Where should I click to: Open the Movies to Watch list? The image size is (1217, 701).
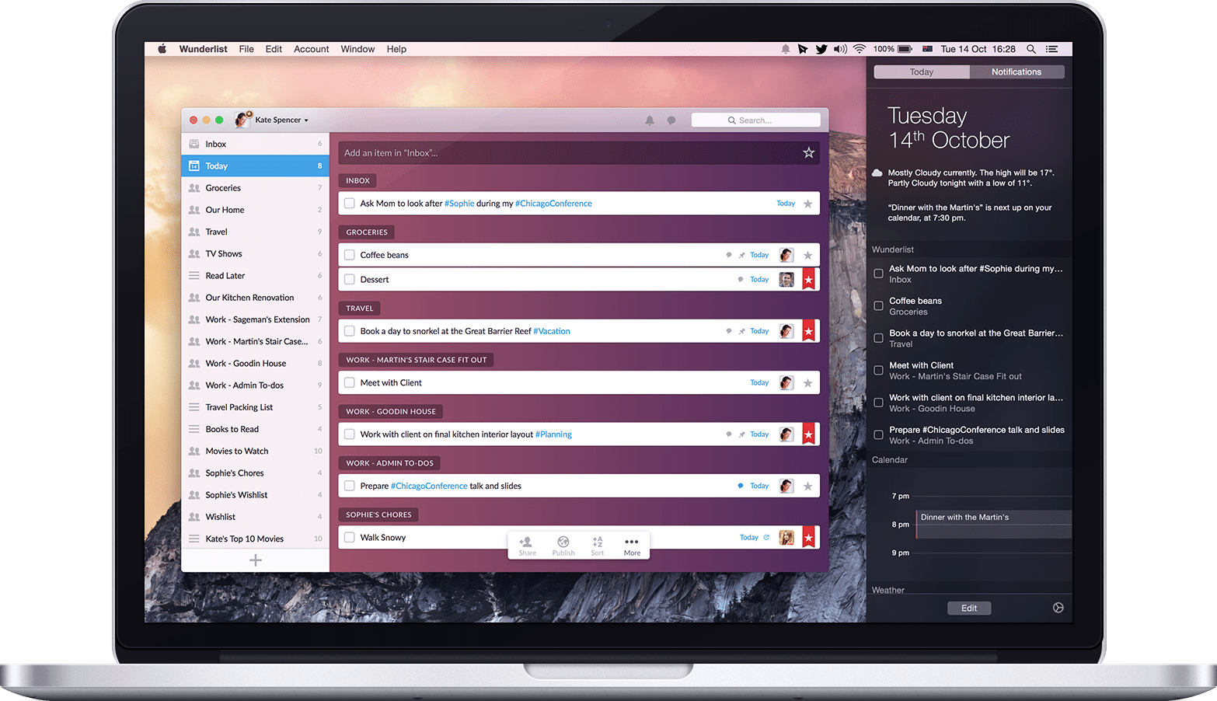point(256,451)
